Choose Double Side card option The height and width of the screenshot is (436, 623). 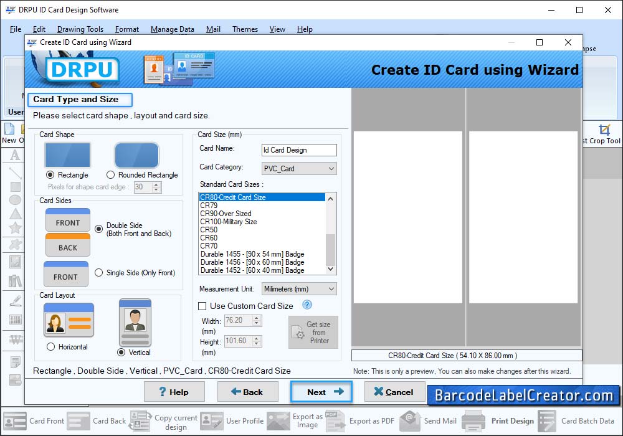point(98,229)
